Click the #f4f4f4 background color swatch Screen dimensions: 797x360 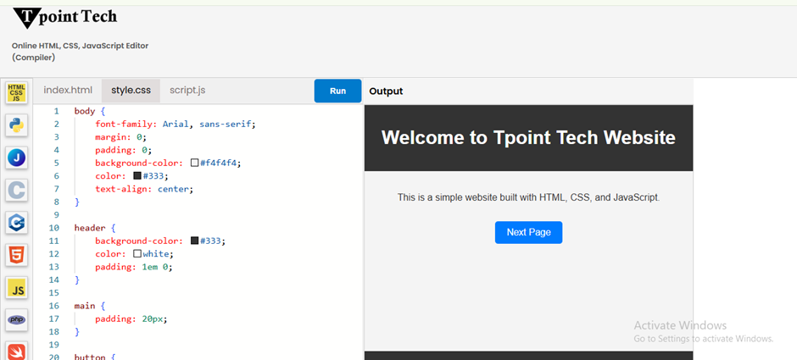coord(194,163)
